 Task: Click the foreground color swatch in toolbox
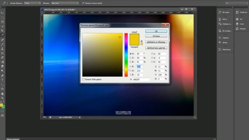click(x=2, y=105)
